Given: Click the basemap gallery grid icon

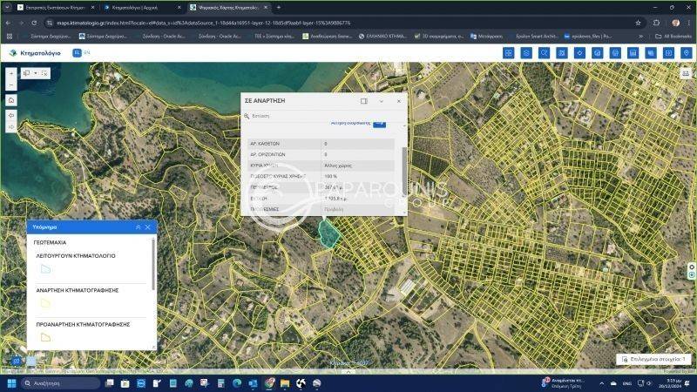Looking at the screenshot, I should click(x=508, y=53).
